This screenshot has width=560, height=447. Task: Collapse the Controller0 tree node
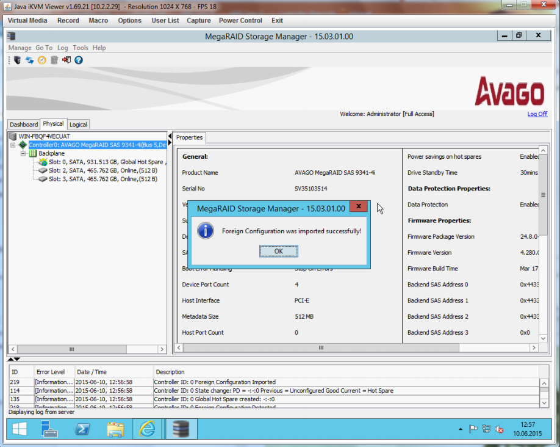(x=13, y=145)
